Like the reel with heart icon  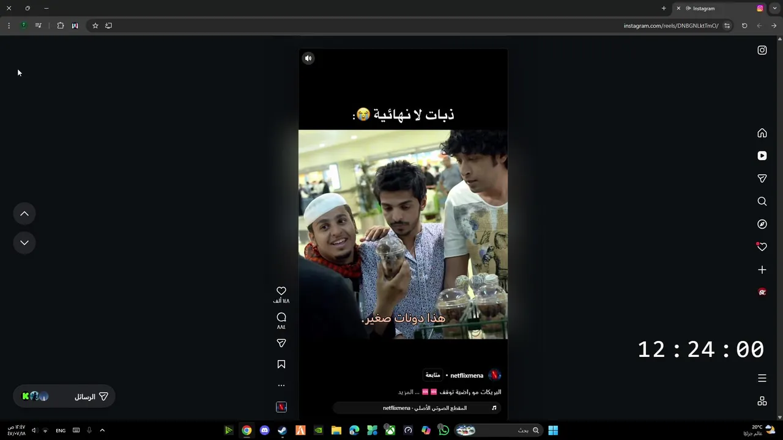point(281,291)
